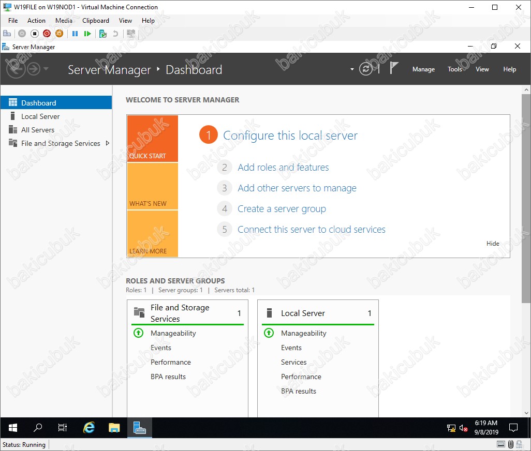The width and height of the screenshot is (531, 451).
Task: Open the Local Server tile header
Action: click(318, 313)
